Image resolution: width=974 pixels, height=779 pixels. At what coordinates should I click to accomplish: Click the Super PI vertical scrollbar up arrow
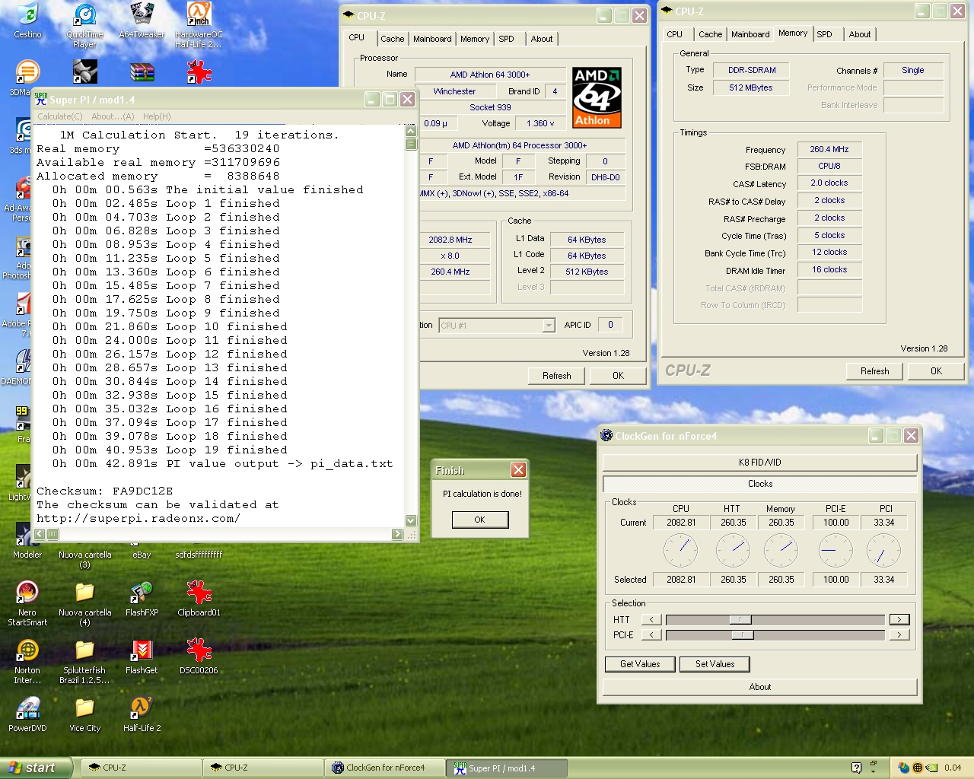(x=411, y=131)
